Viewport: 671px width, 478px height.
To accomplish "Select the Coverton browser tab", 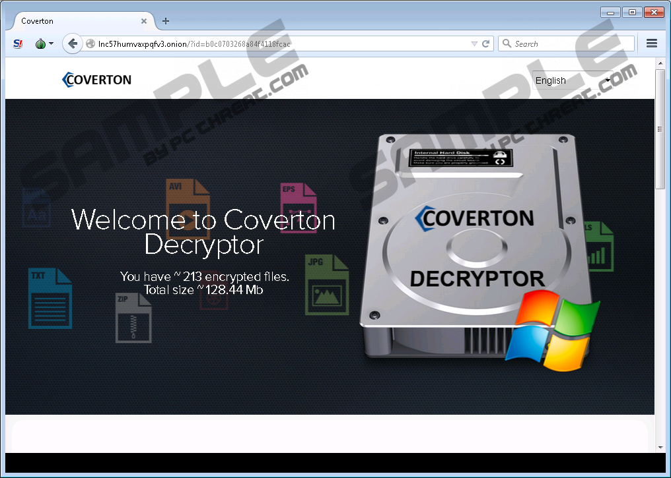I will pos(66,21).
